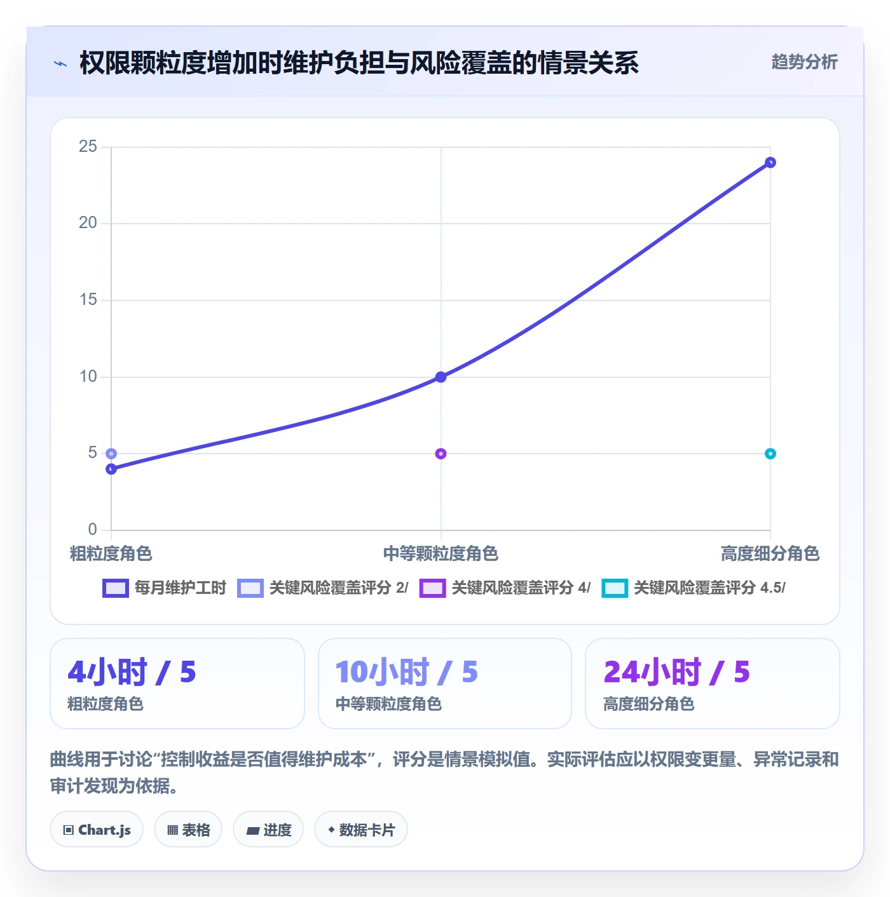This screenshot has width=890, height=897.
Task: Click the x-axis label 粗粒度角色
Action: (x=111, y=554)
